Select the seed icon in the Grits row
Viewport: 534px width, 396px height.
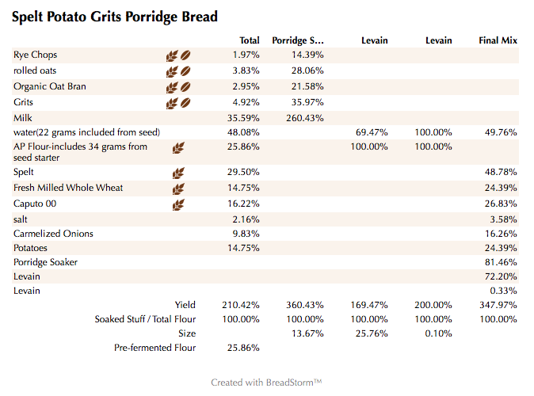point(185,103)
